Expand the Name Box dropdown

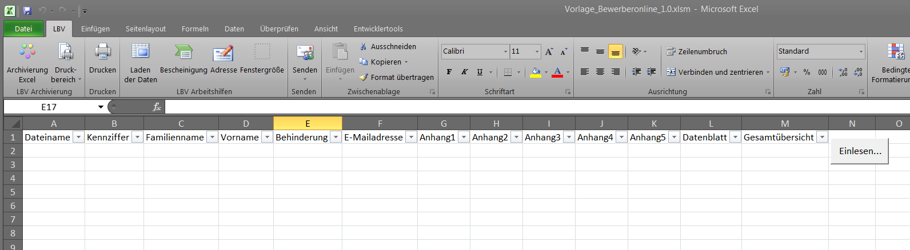[101, 107]
